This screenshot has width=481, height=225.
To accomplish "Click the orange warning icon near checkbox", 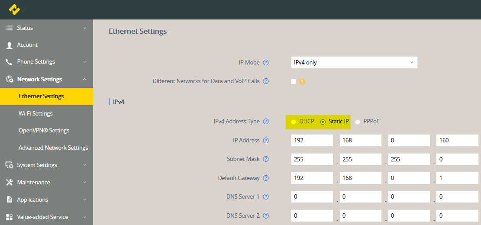I will coord(302,81).
